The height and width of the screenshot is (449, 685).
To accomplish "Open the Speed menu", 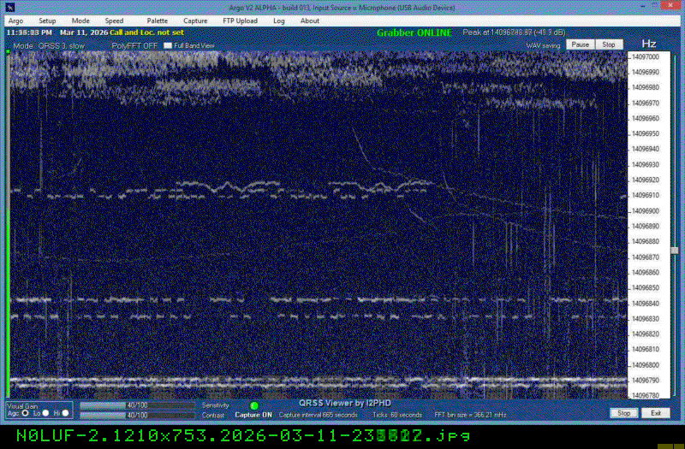I will [x=114, y=21].
